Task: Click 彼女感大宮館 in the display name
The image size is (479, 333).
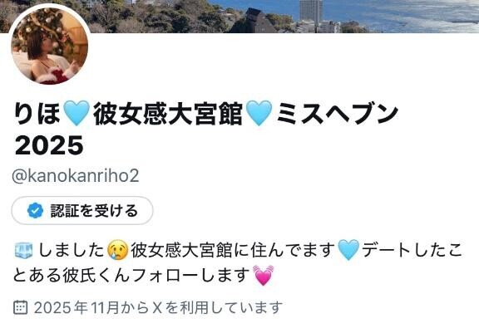Action: pos(167,114)
